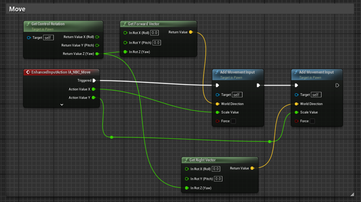This screenshot has height=202, width=361.
Task: Click reroute node near second Add Movement Input
Action: (270, 141)
